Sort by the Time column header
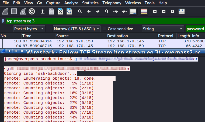Viewport: 205px width, 122px height. (x=38, y=36)
